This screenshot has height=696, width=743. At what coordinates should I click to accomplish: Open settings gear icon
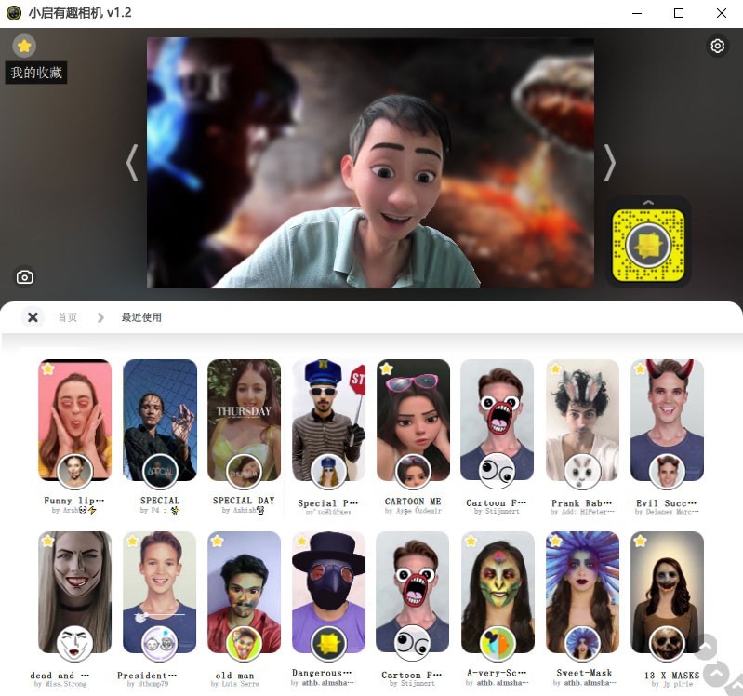coord(717,46)
